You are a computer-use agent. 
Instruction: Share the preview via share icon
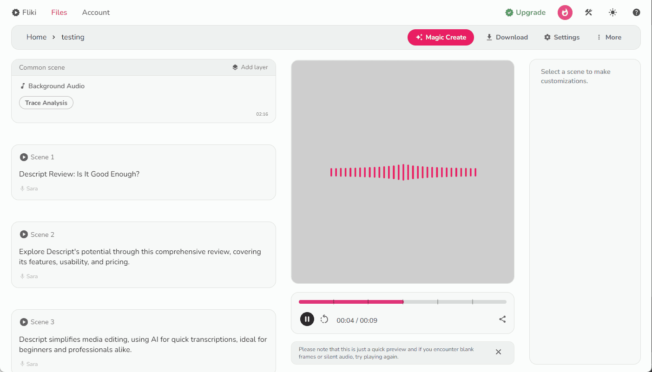[x=502, y=319]
